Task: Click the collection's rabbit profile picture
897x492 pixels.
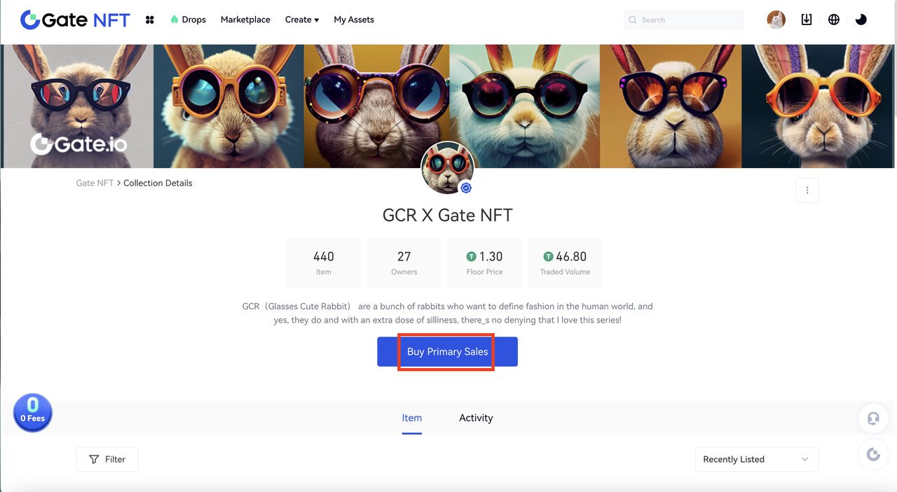Action: [x=448, y=168]
